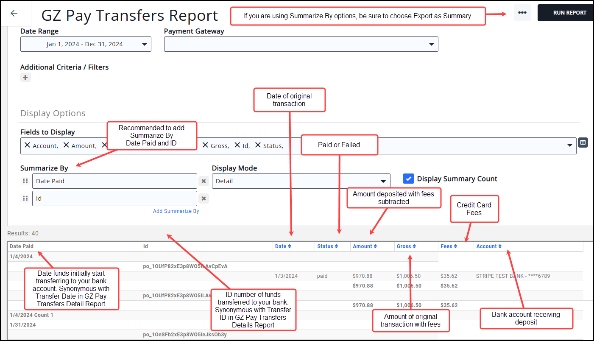
Task: Click the back arrow icon
Action: [14, 13]
